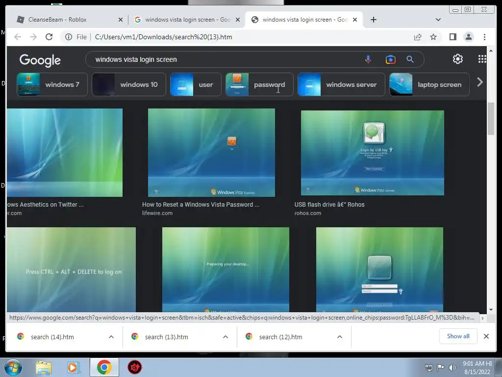Open the Google apps grid
Viewport: 502px width, 377px height.
pos(482,59)
